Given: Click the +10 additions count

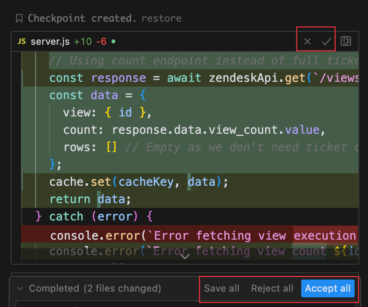Looking at the screenshot, I should point(82,41).
